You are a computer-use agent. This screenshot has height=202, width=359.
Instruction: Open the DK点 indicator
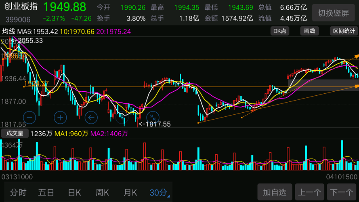pyautogui.click(x=280, y=31)
